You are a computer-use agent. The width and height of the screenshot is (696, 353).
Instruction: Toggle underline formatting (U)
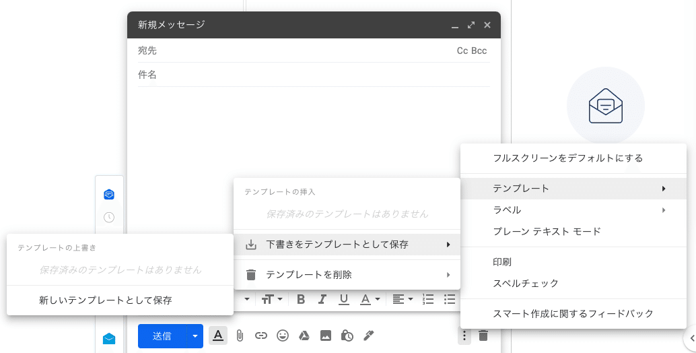tap(343, 299)
